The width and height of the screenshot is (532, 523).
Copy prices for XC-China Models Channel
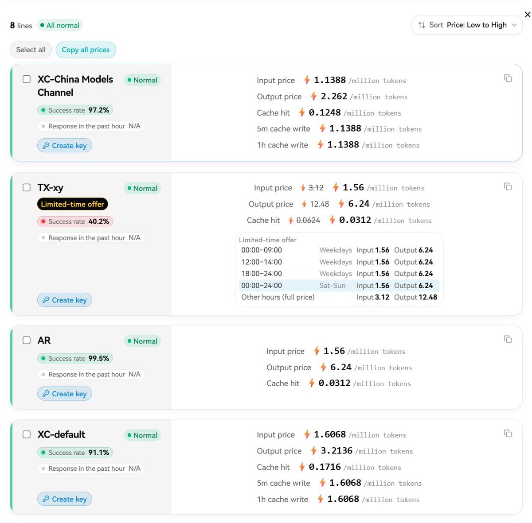point(508,78)
